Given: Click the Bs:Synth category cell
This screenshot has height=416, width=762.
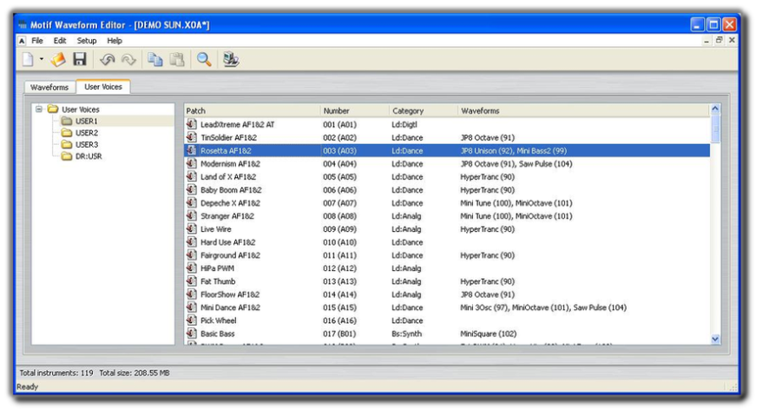Looking at the screenshot, I should tap(407, 333).
